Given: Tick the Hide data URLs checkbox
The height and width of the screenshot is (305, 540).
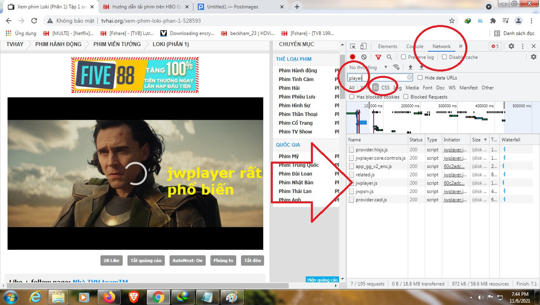Looking at the screenshot, I should pyautogui.click(x=420, y=78).
